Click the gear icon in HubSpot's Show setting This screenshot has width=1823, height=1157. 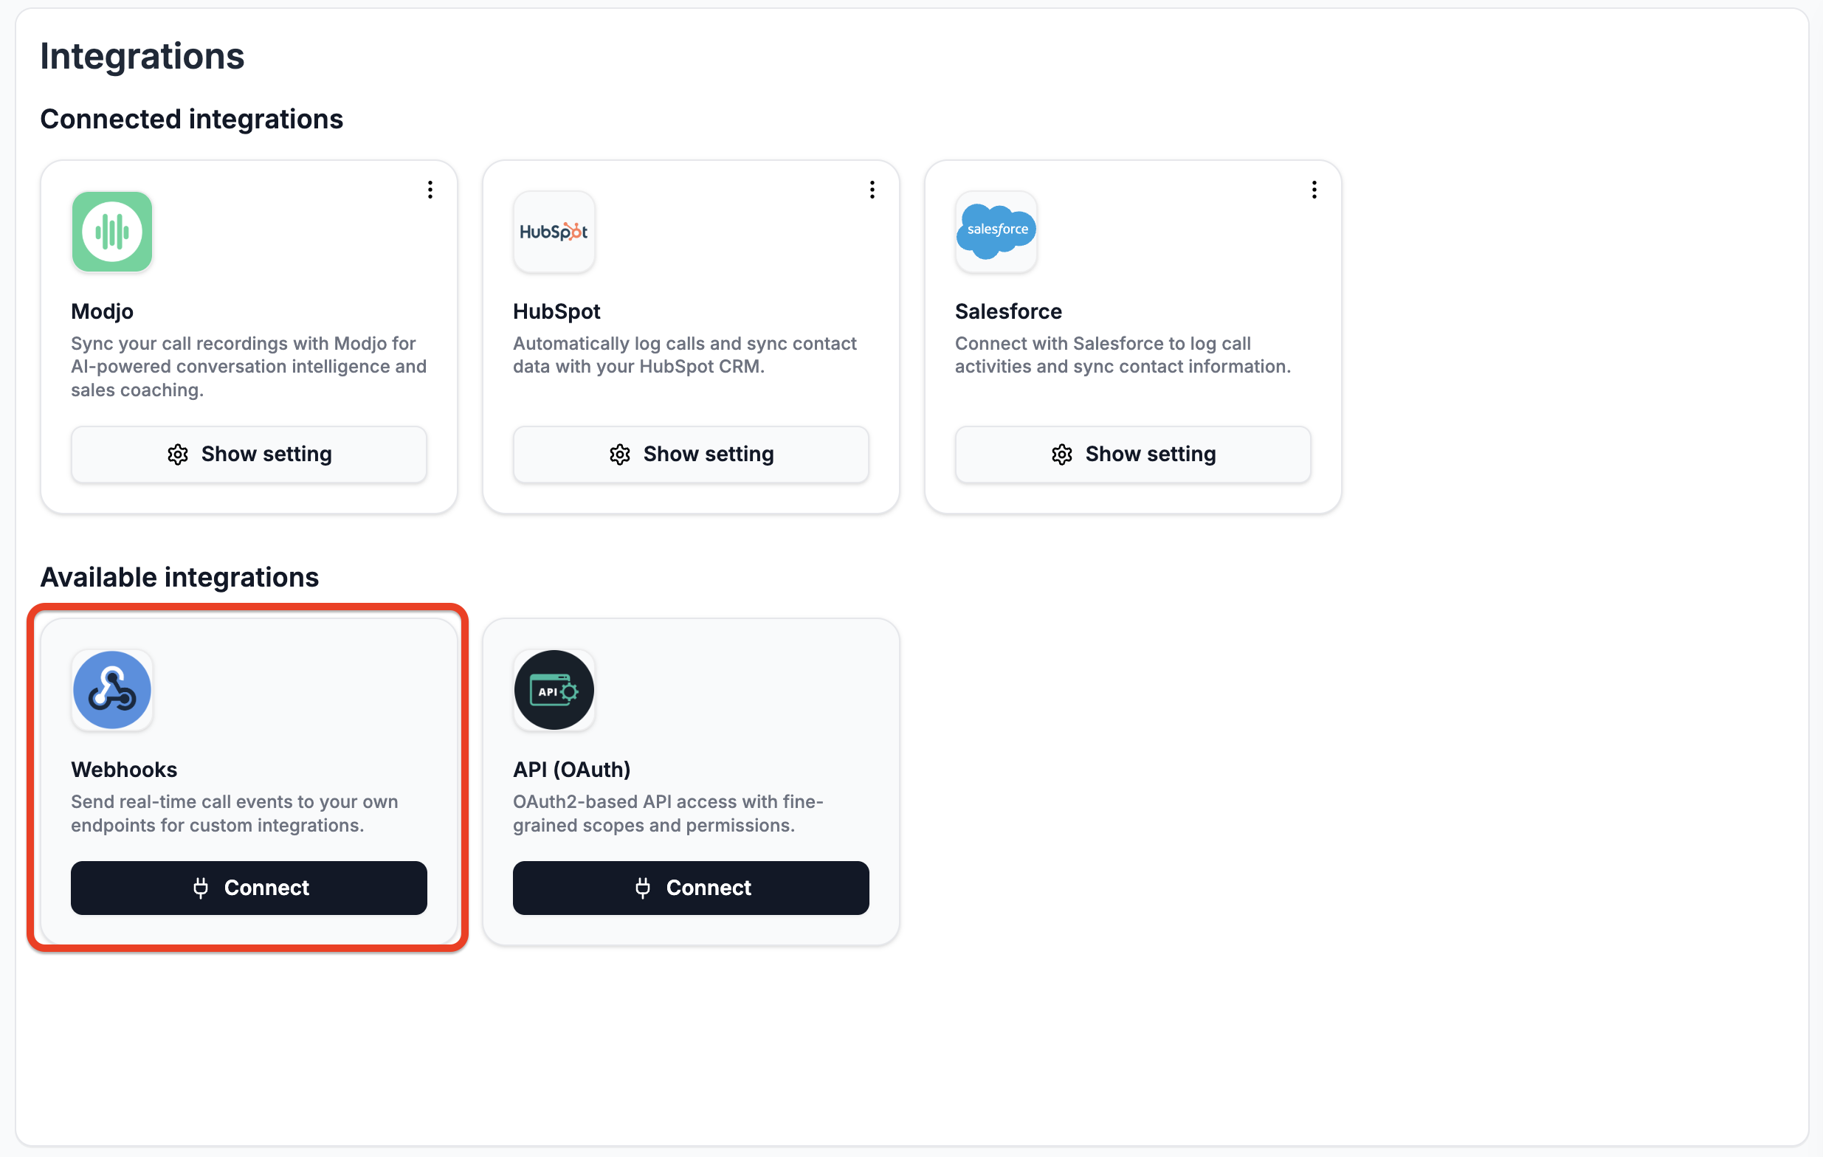coord(619,454)
